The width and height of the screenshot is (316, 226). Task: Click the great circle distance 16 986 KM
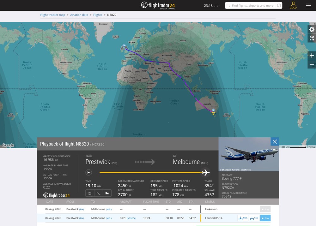point(50,160)
